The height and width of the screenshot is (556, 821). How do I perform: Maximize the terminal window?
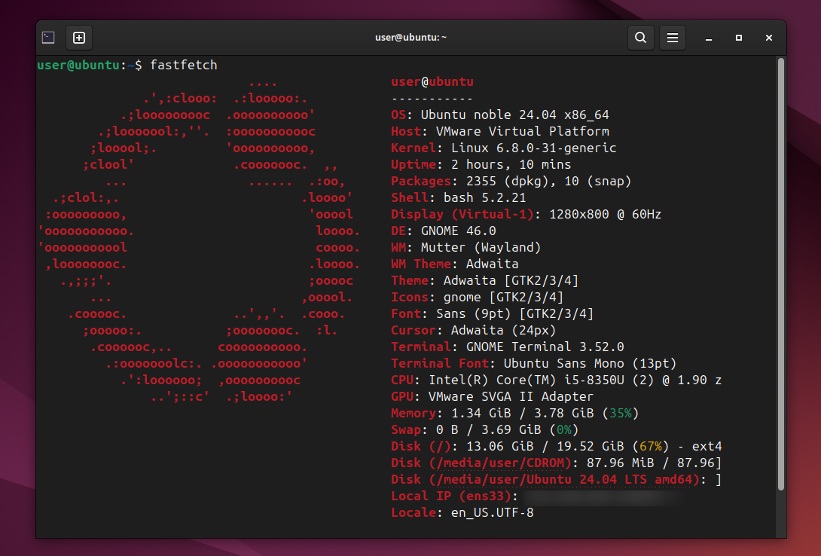pyautogui.click(x=739, y=38)
